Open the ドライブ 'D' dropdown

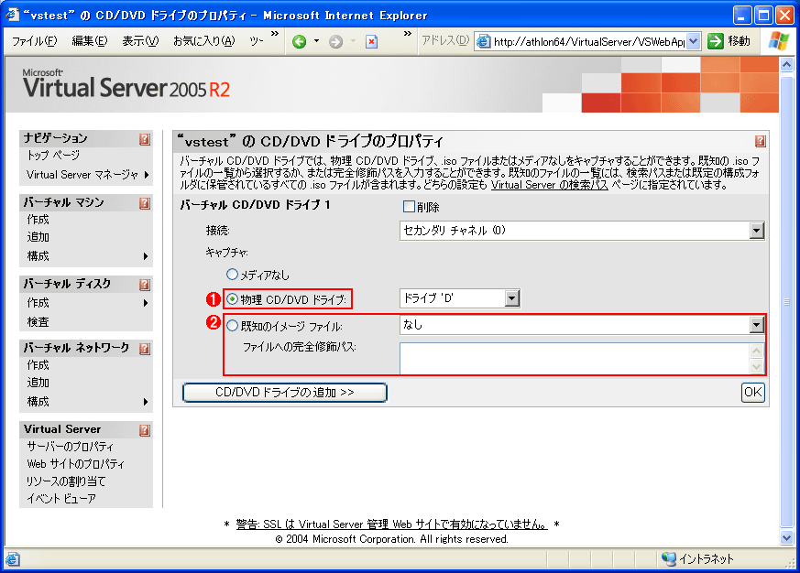511,298
